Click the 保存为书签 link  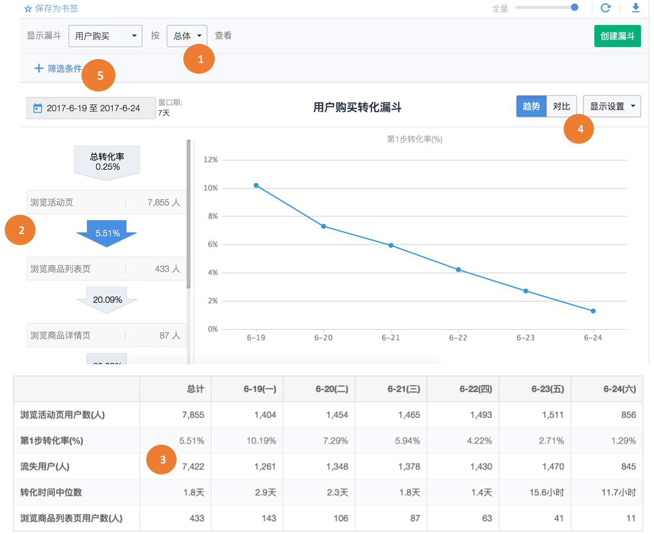(x=56, y=9)
